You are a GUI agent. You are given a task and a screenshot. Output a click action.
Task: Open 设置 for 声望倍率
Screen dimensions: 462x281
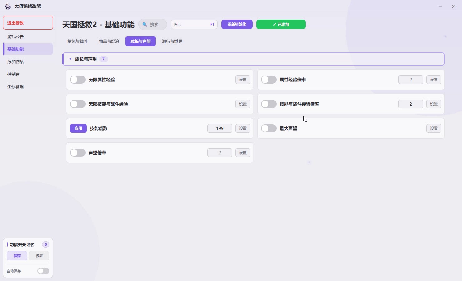[x=243, y=153]
